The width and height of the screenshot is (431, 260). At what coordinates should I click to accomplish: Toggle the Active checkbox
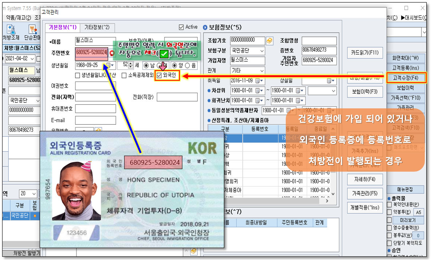181,27
